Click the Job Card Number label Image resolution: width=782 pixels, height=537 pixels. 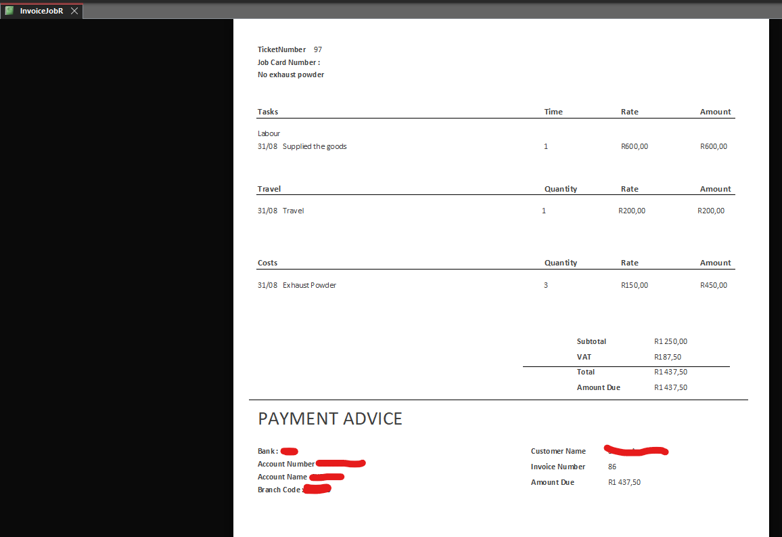289,62
